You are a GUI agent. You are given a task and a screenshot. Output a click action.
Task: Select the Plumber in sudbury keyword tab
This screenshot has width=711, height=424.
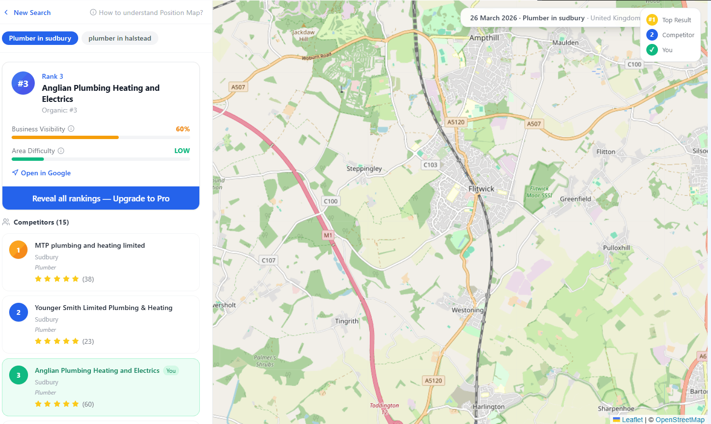click(40, 38)
